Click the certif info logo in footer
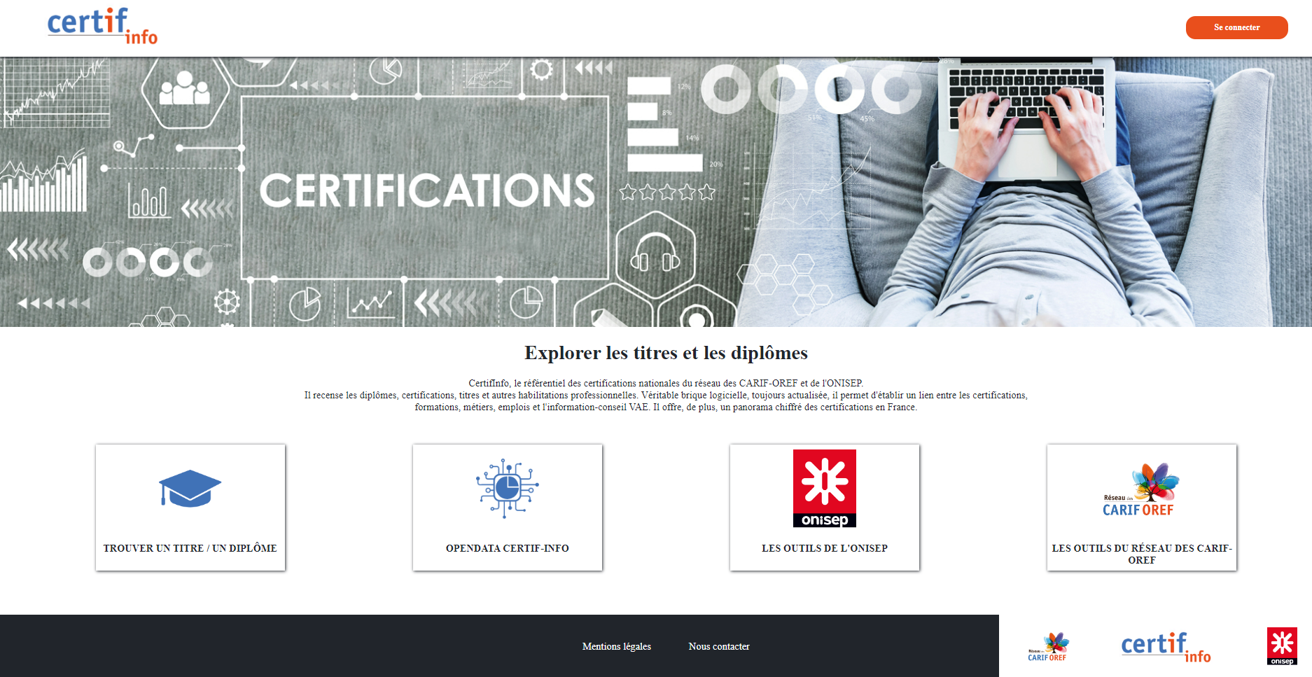 1166,647
